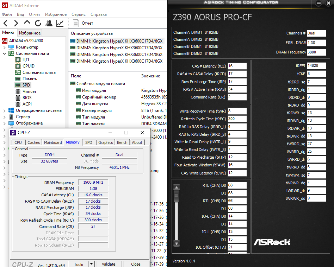The width and height of the screenshot is (334, 267).
Task: Switch to CPU-Z SPD tab
Action: point(89,142)
